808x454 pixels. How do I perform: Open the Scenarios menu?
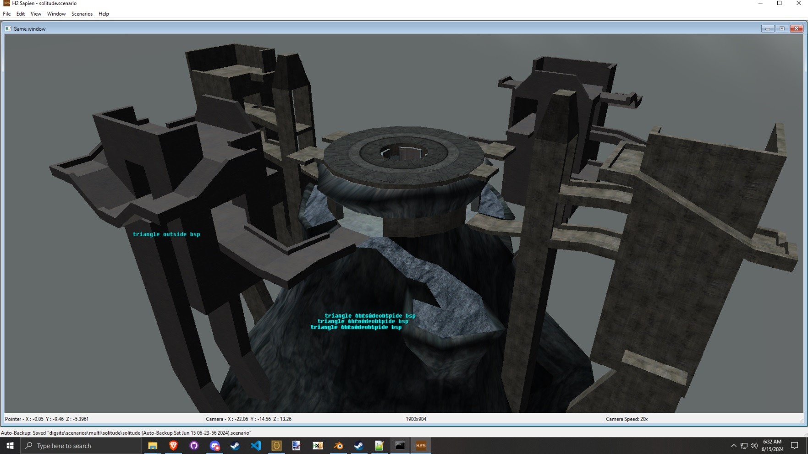82,14
